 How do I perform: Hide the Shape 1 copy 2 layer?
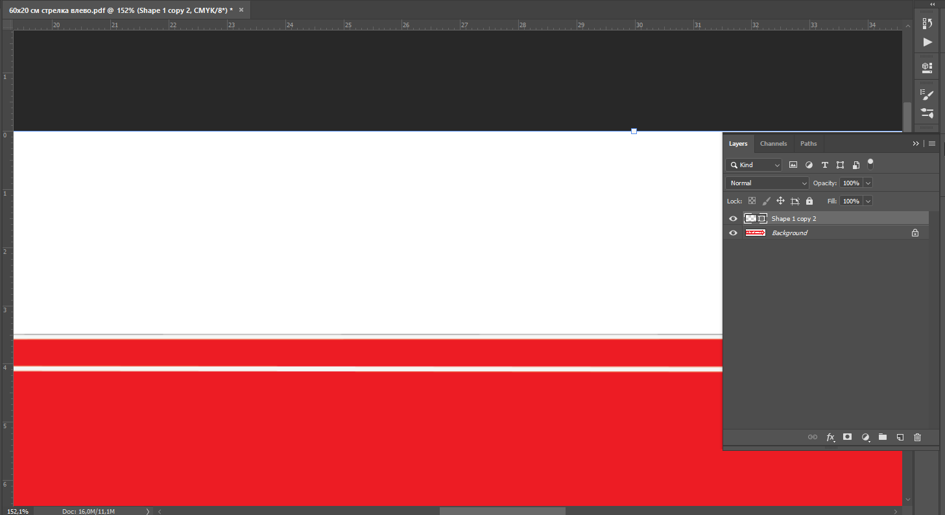click(x=733, y=219)
